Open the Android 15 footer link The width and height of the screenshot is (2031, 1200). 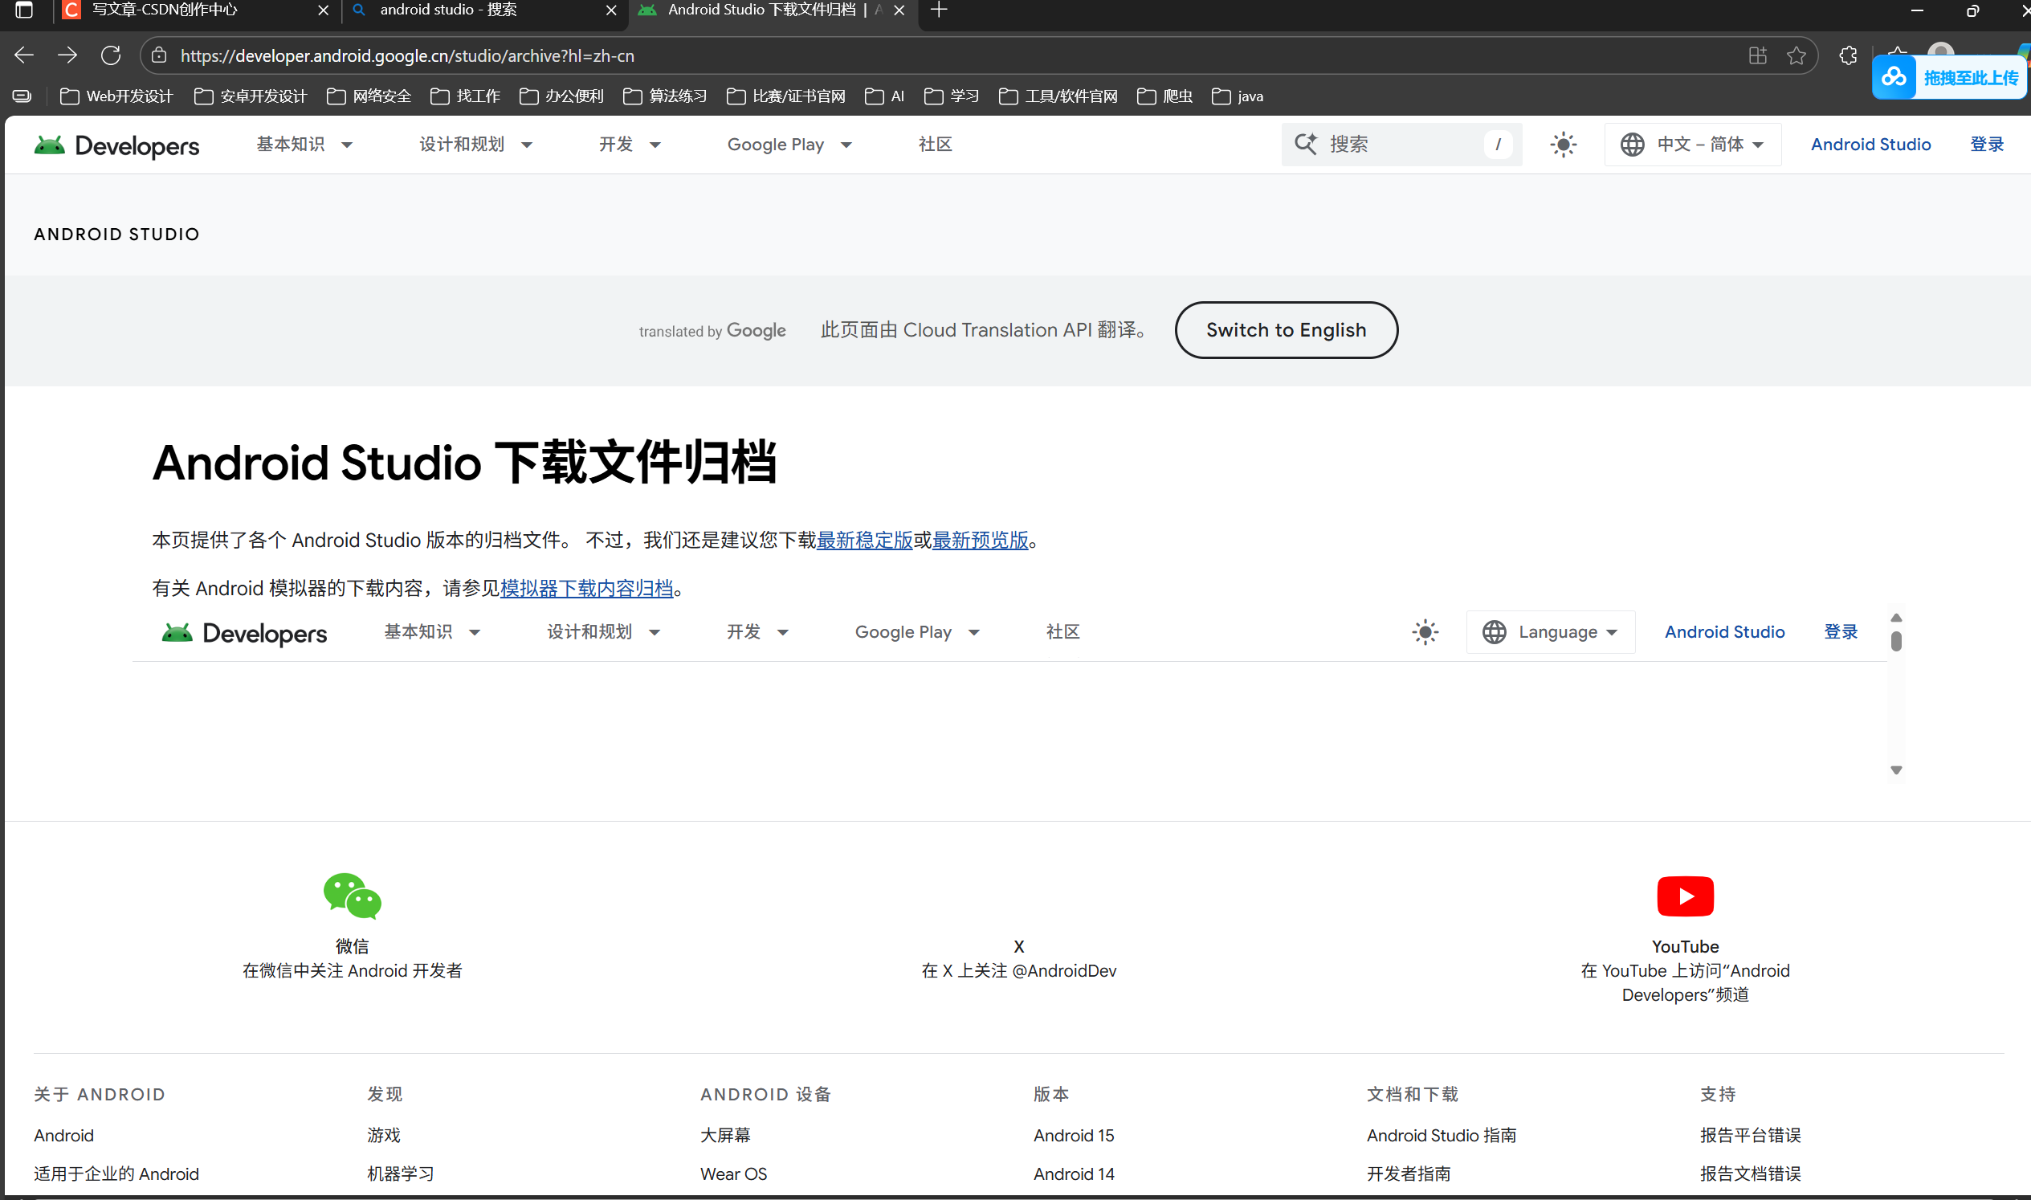[x=1073, y=1135]
